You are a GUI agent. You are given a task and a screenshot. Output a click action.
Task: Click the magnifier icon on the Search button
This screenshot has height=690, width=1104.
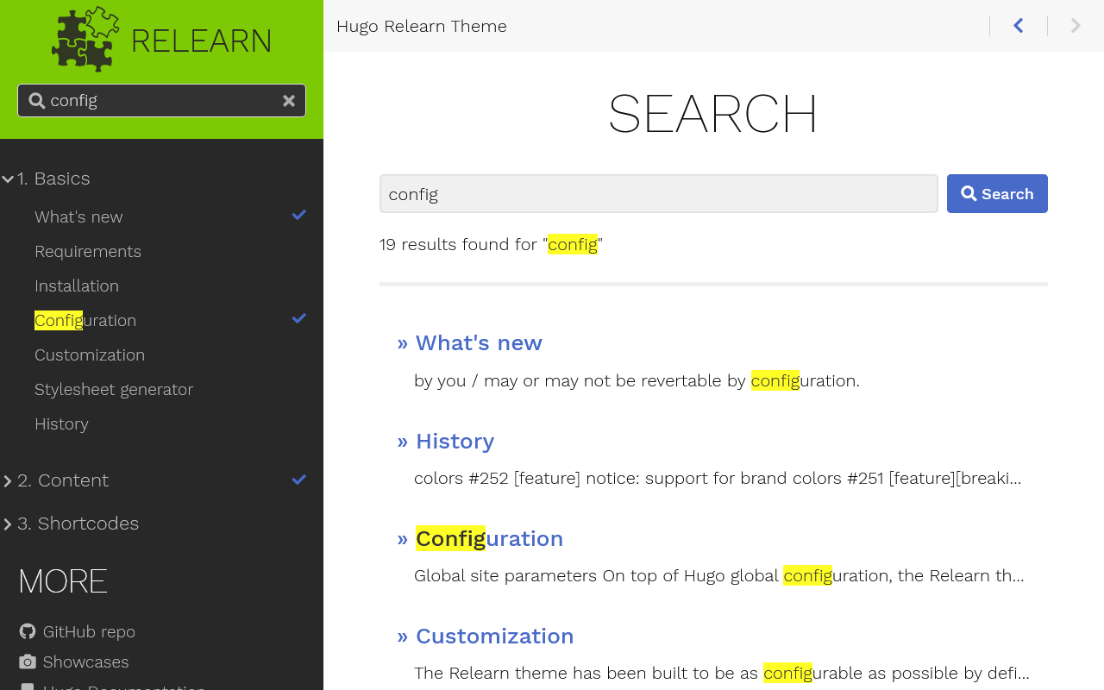(970, 193)
